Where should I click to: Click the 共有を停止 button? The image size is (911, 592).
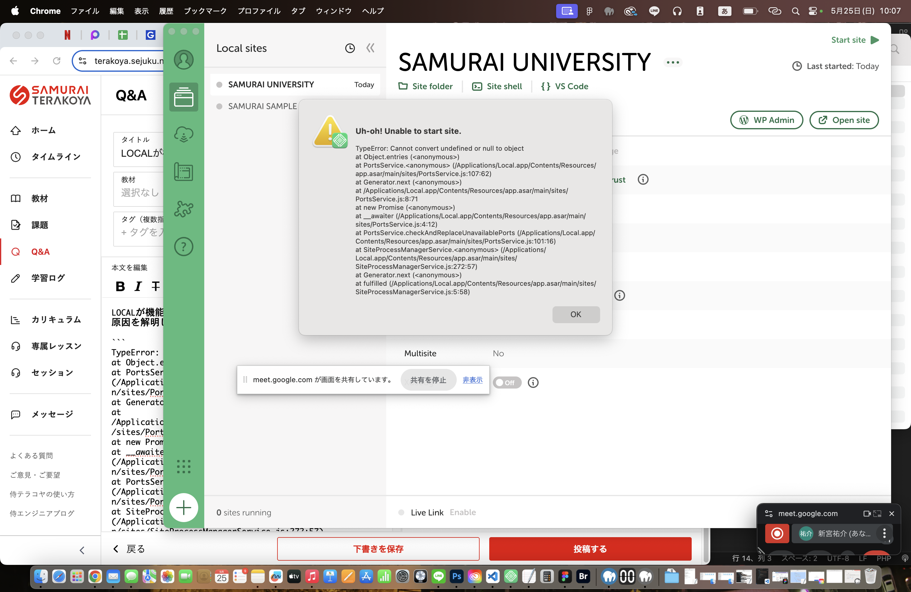[x=428, y=380]
